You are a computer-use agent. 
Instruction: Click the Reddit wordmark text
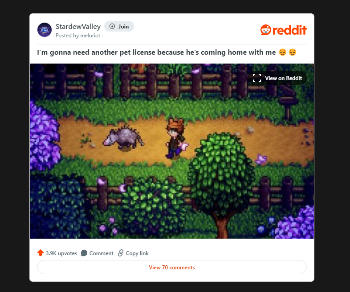289,30
